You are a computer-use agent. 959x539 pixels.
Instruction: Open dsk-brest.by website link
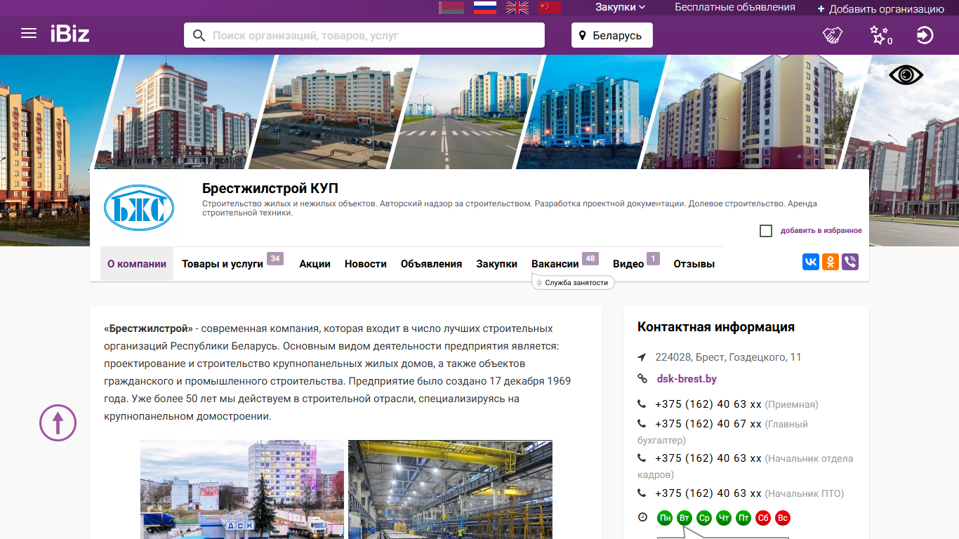click(x=687, y=379)
